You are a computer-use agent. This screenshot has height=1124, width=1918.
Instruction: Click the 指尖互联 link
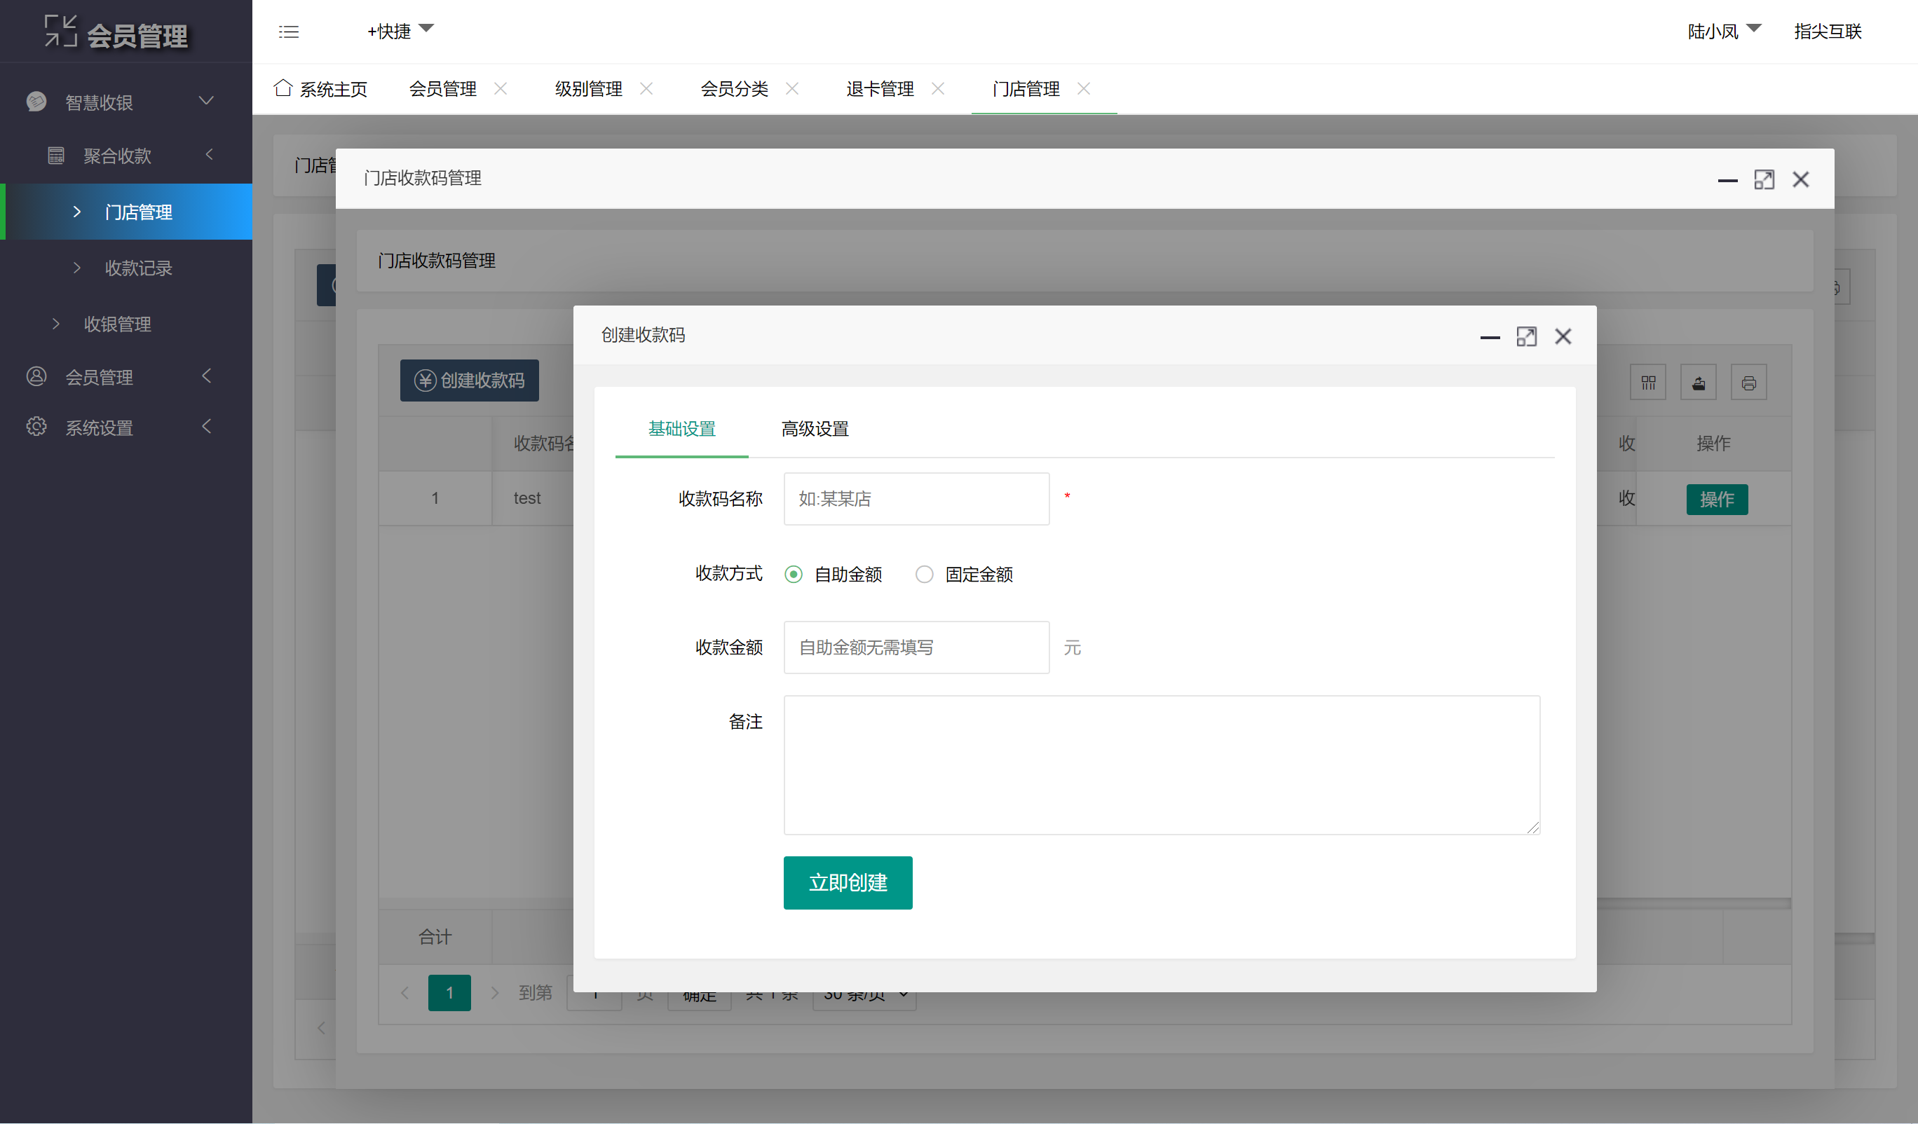(x=1828, y=32)
